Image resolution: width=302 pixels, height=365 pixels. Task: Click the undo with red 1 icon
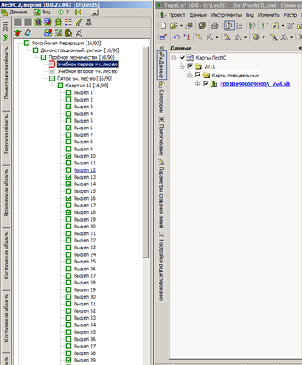186,37
